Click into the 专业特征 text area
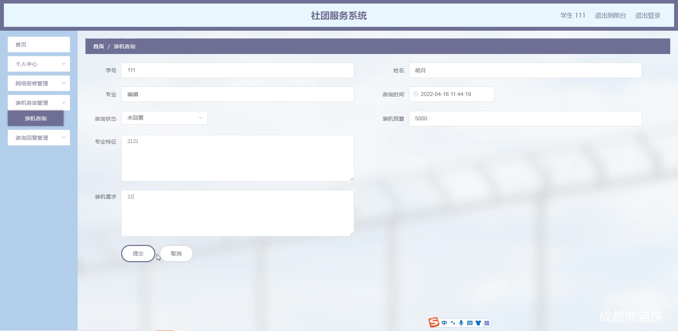The image size is (678, 331). coord(238,158)
